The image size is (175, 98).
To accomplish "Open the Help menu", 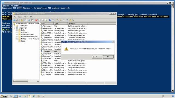I will click(x=31, y=17).
